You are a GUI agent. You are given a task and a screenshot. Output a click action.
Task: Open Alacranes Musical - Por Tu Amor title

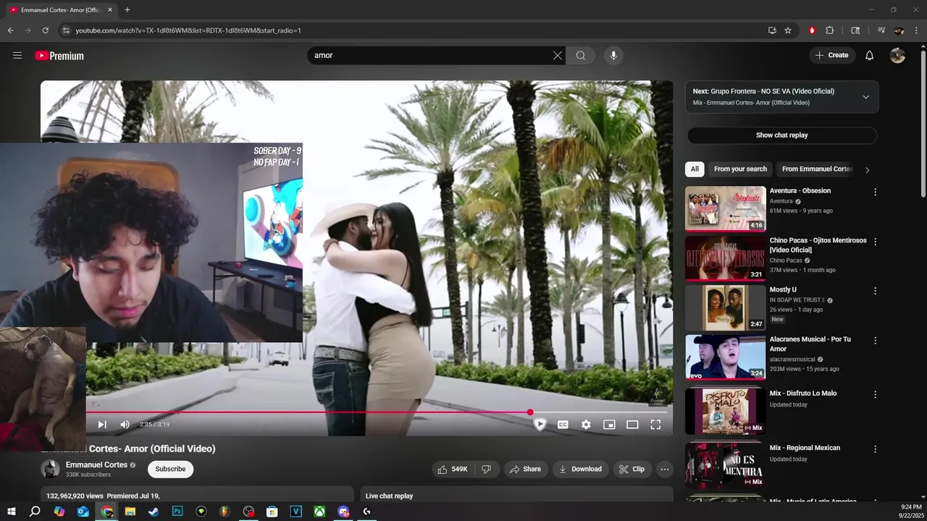coord(810,344)
